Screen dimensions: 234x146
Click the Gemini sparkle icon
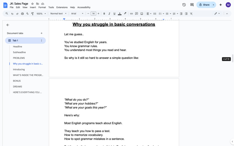221,5
